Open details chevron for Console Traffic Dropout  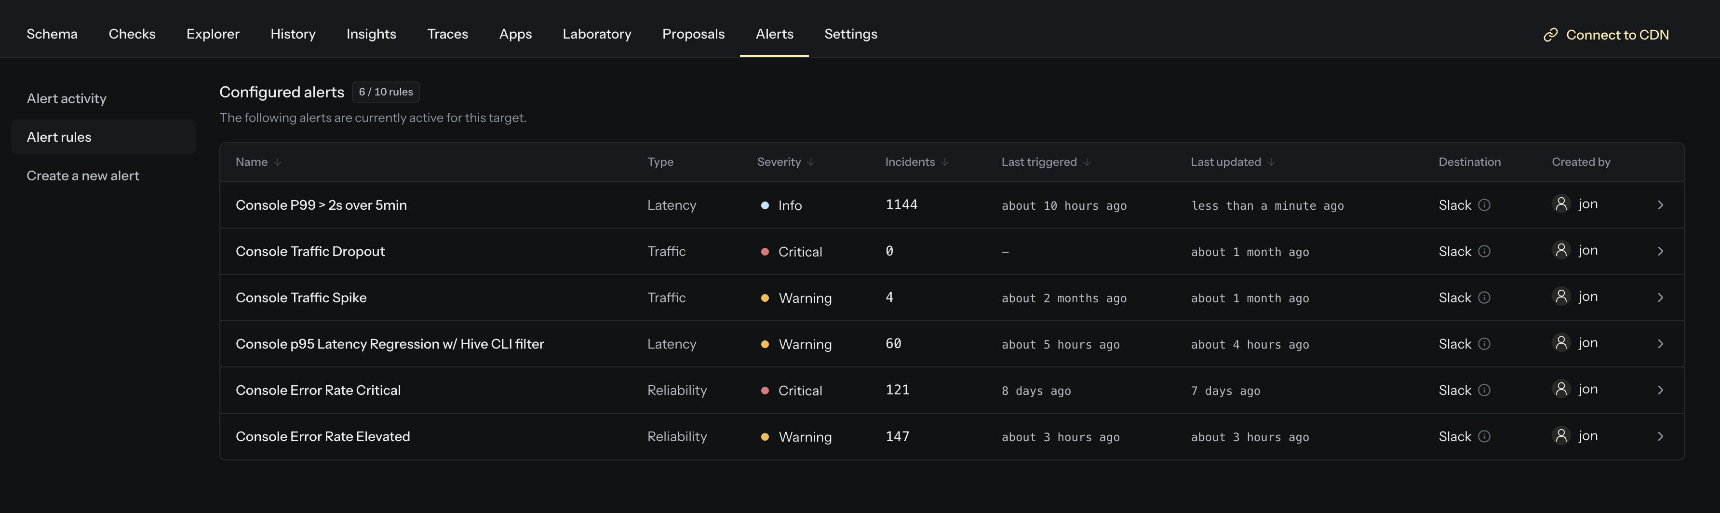coord(1661,251)
